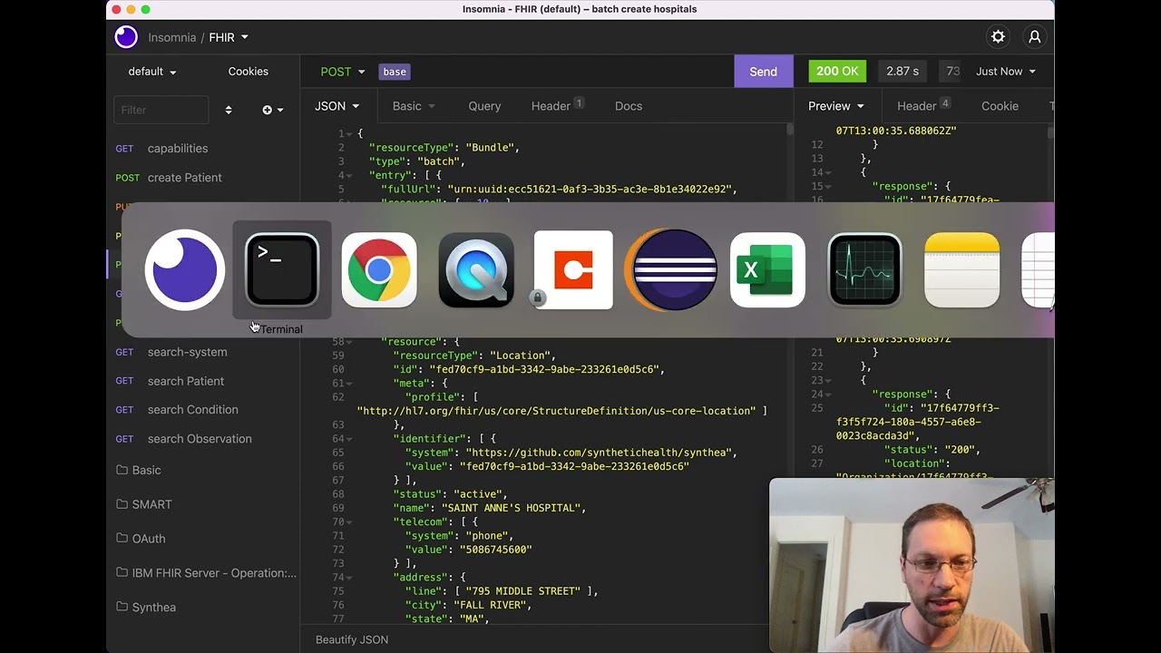Open the POST method dropdown
The height and width of the screenshot is (653, 1161).
(342, 72)
